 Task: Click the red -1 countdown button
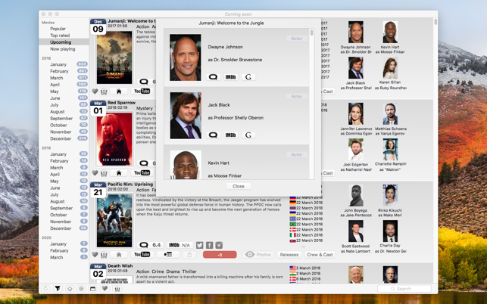(x=220, y=255)
